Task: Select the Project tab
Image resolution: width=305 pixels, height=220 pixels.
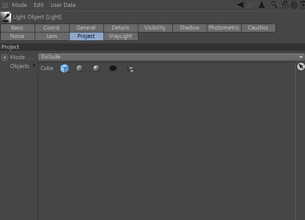Action: tap(86, 36)
